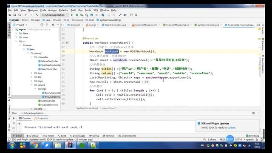The height and width of the screenshot is (153, 272).
Task: Open the Navigate menu
Action: [x=33, y=10]
